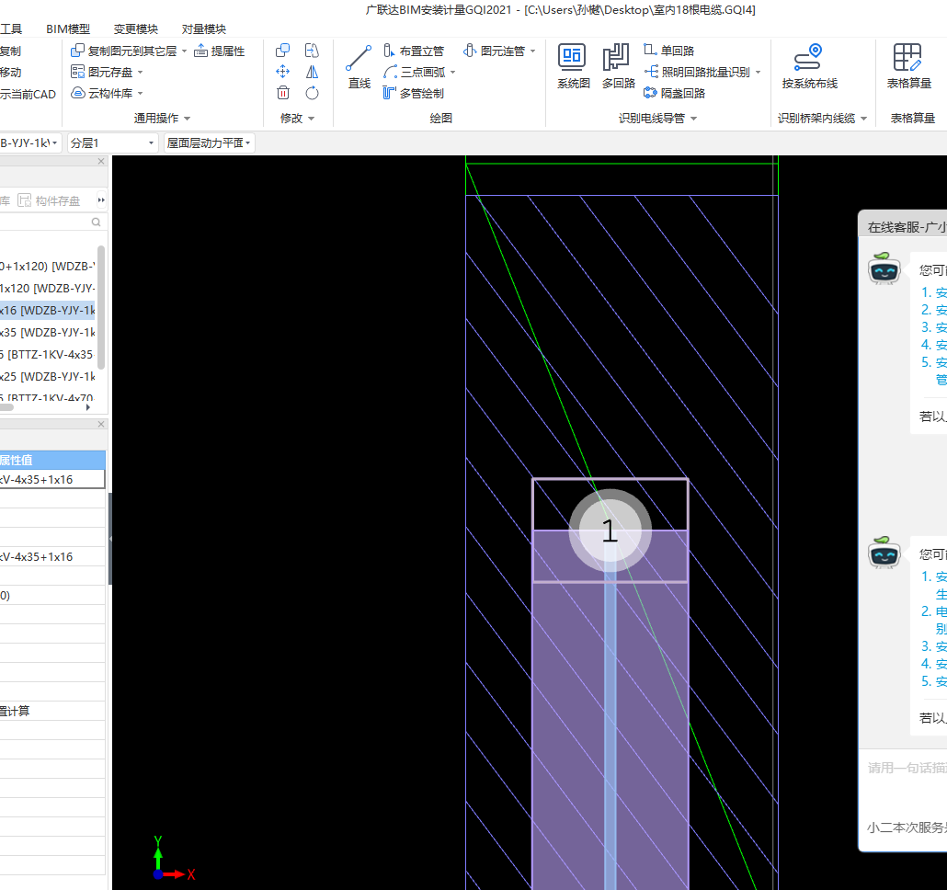
Task: Open the 屋面层动力平面 drawing dropdown
Action: click(209, 143)
